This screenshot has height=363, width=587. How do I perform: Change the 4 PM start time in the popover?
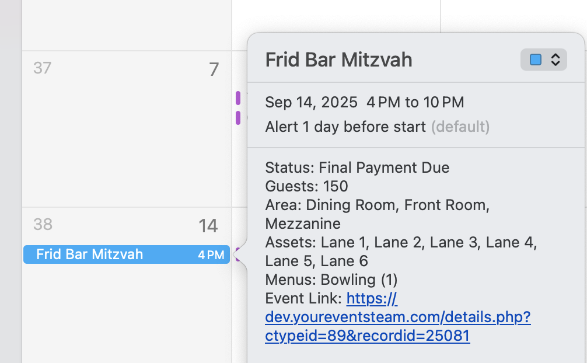(383, 103)
